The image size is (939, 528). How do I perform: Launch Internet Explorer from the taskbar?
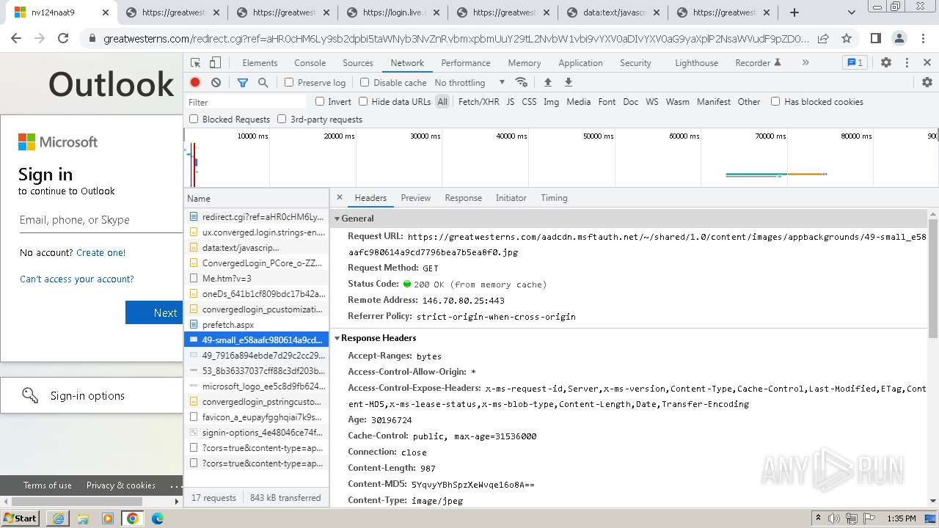point(58,518)
